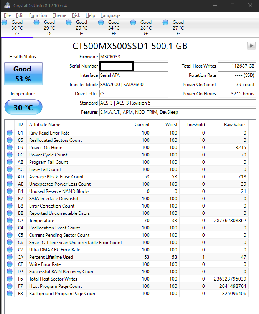259x314 pixels.
Task: Select the model title CT500MX500SSD1 500,1 GB
Action: click(130, 46)
